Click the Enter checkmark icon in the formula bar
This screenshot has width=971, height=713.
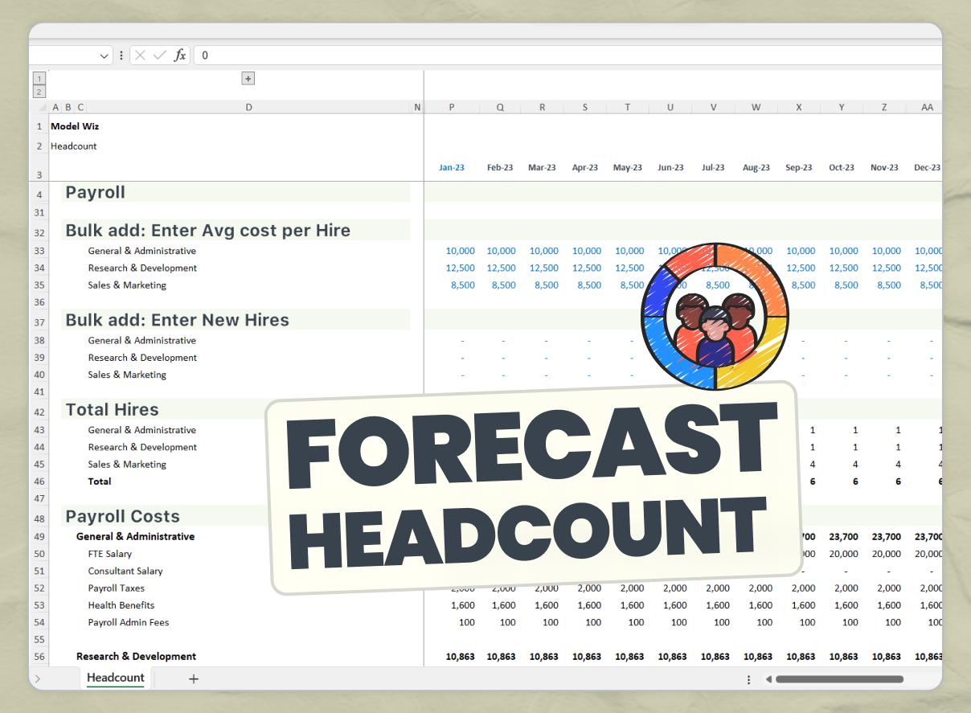click(160, 55)
